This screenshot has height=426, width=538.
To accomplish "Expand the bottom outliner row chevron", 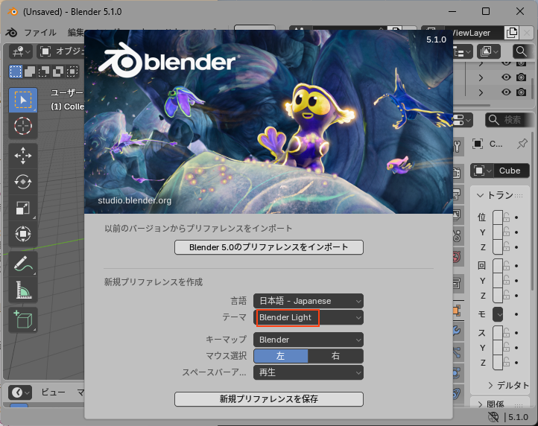I will pos(481,92).
